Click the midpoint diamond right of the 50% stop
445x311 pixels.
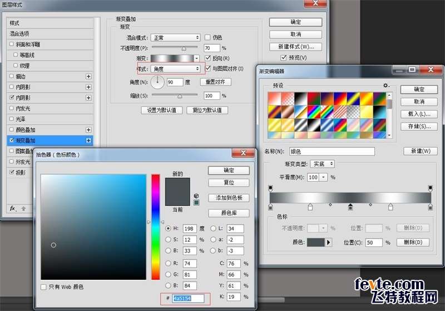[x=370, y=205]
